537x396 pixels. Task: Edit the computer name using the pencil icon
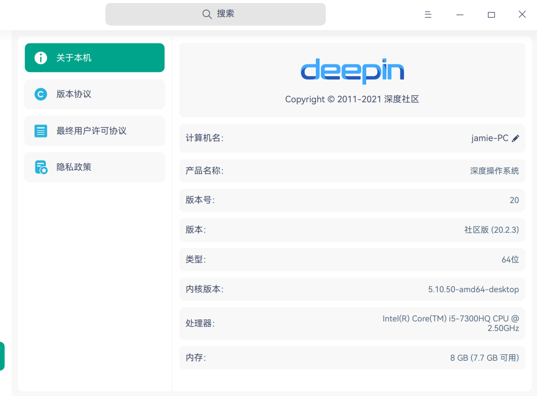tap(515, 139)
